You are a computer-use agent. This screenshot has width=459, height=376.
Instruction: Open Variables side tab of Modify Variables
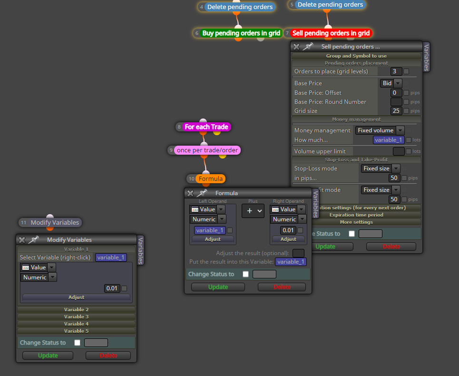(140, 251)
